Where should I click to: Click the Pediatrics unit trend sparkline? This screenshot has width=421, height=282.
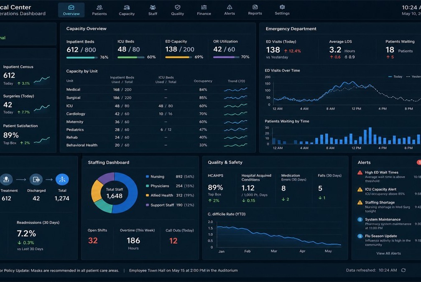point(236,130)
